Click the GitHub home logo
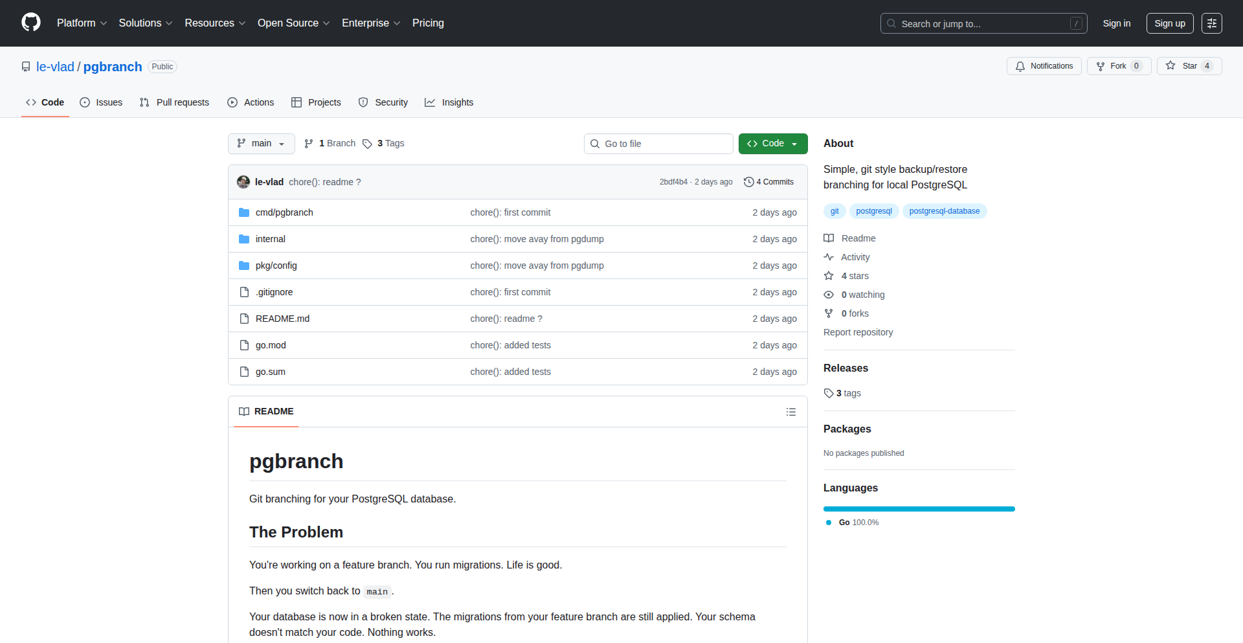1243x643 pixels. click(x=30, y=23)
